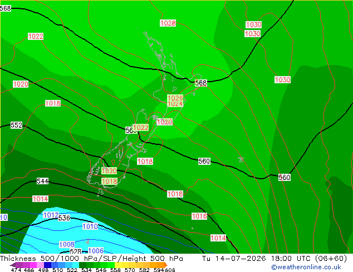
Task: Click the 1016 isobar label
Action: pos(199,216)
